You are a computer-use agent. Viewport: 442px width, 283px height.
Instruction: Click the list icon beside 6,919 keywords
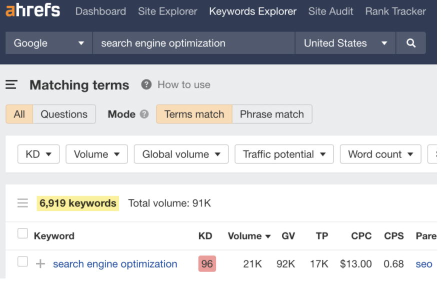point(22,203)
